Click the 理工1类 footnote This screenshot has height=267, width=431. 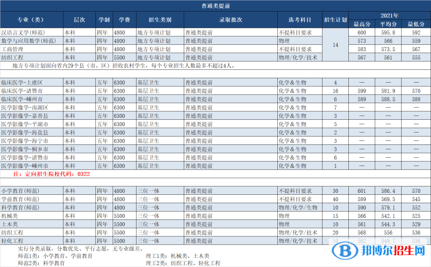[x=178, y=256]
